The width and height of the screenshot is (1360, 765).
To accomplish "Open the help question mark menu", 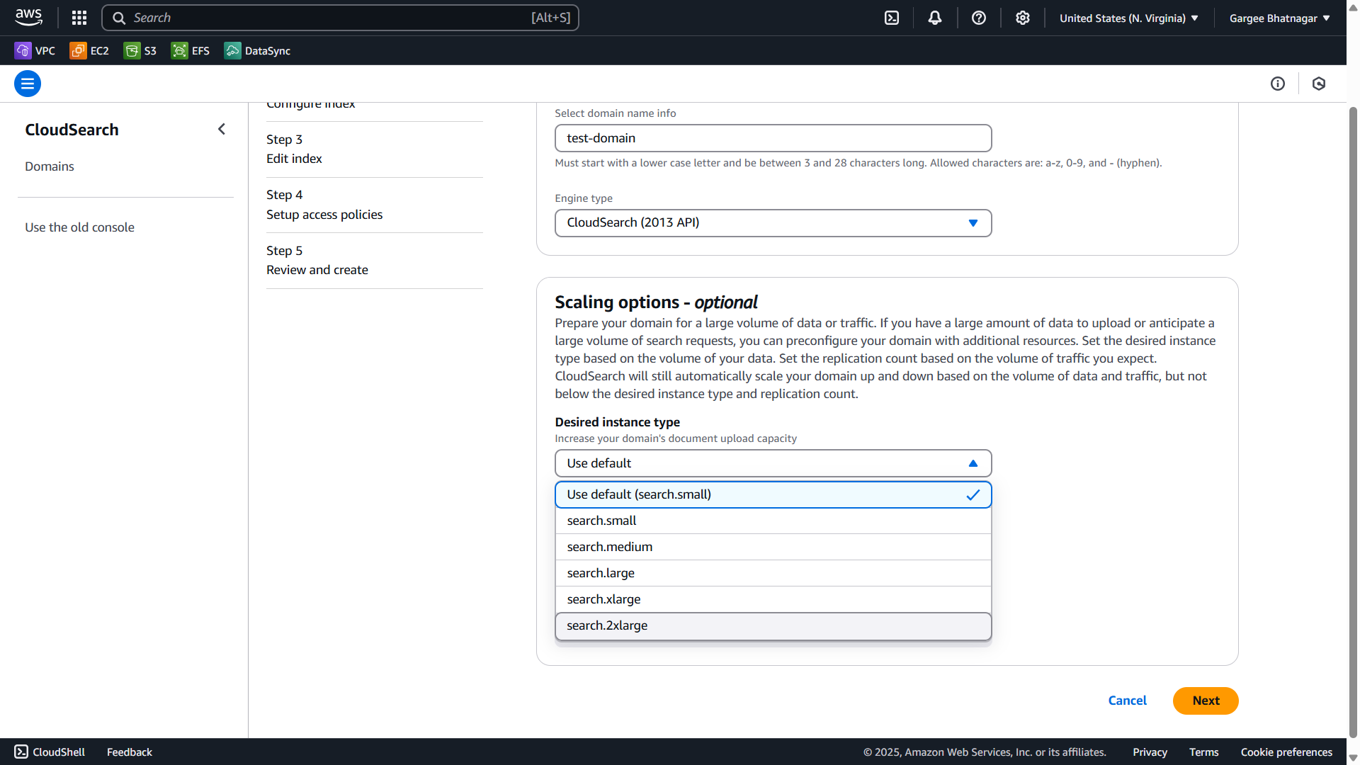I will (979, 18).
